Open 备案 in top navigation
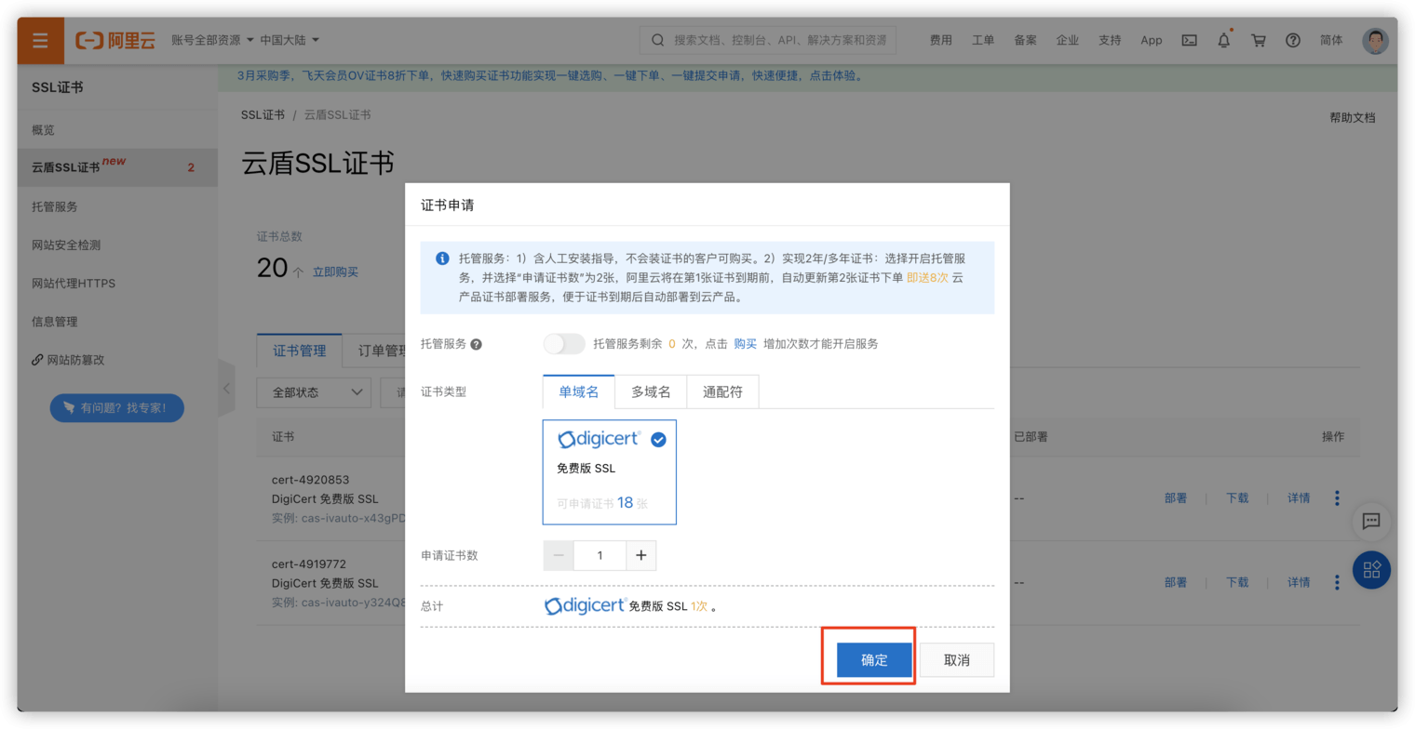Screen dimensions: 1415x729 tap(1025, 41)
